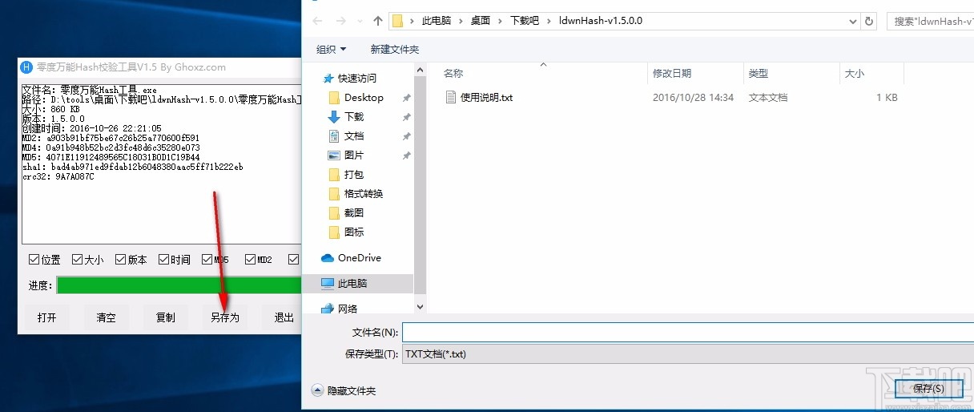
Task: Click the Forward navigation arrow
Action: click(x=341, y=21)
